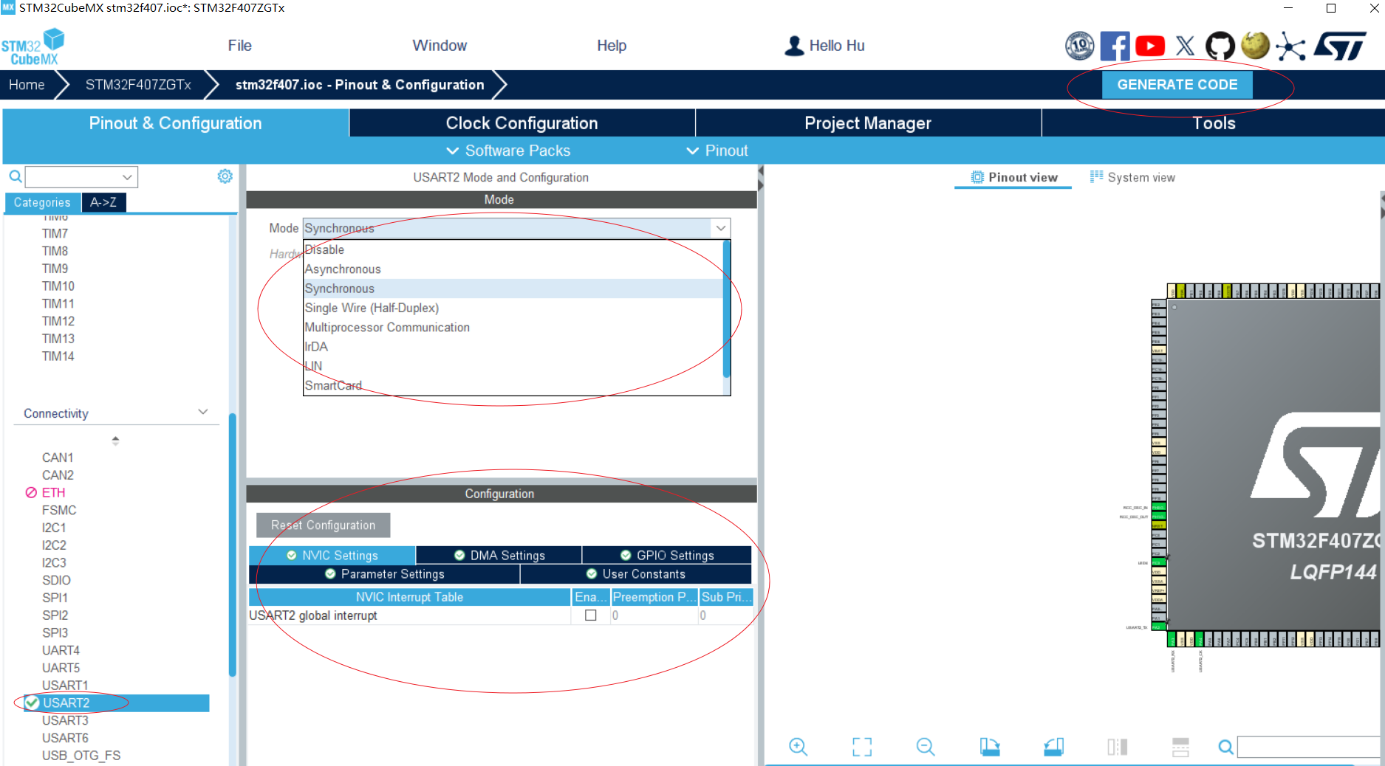Click the disabled ETH warning icon

click(31, 492)
